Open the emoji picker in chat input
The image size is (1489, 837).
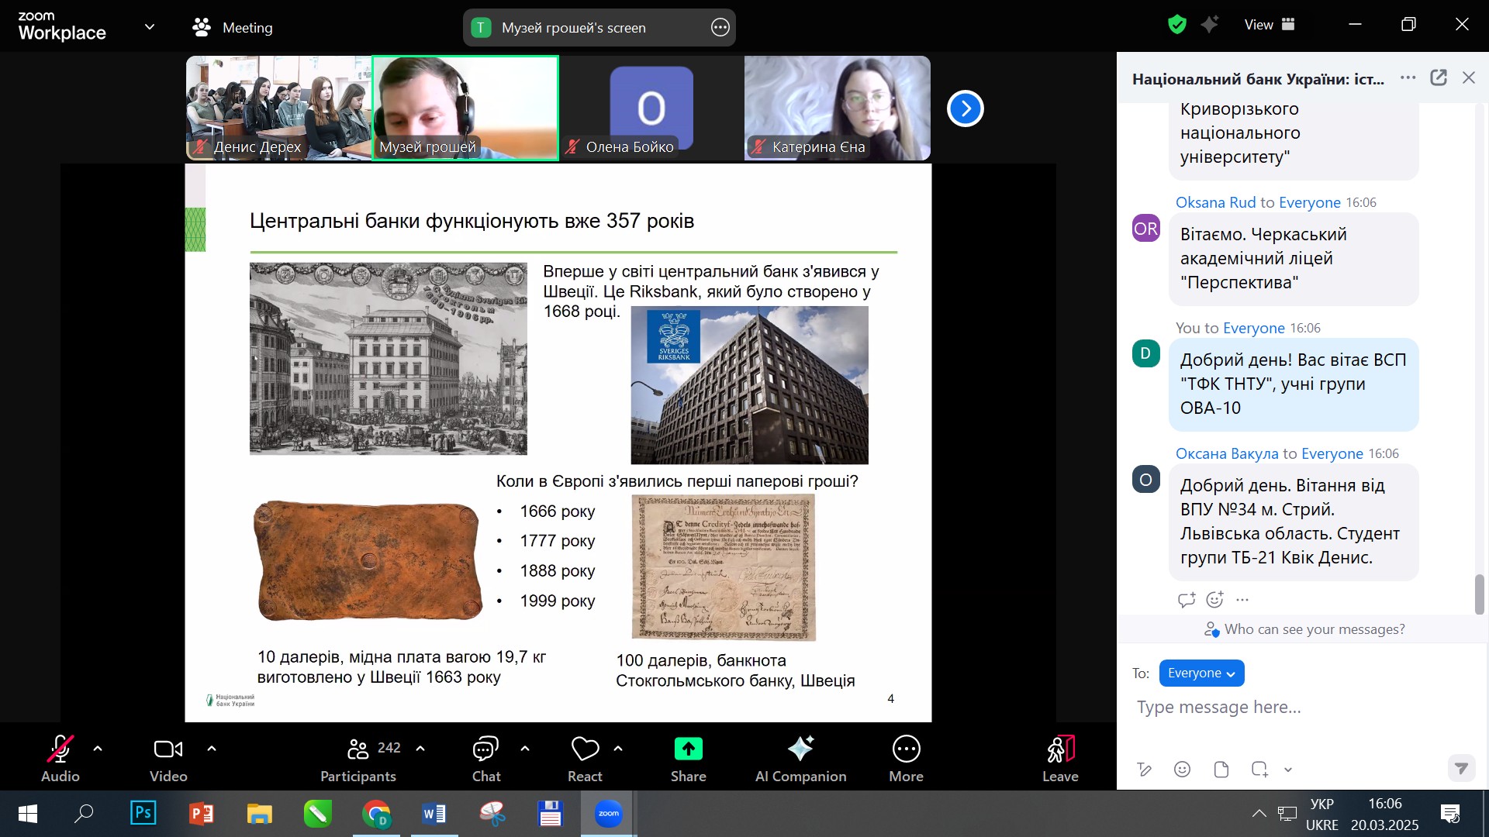(1182, 769)
